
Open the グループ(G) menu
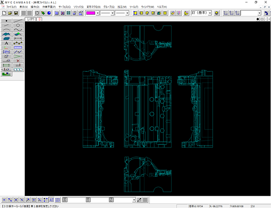[x=109, y=7]
